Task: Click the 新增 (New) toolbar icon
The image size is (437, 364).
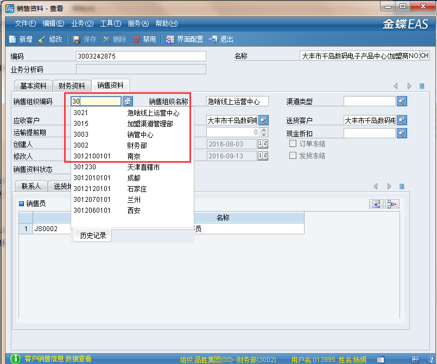Action: click(21, 39)
